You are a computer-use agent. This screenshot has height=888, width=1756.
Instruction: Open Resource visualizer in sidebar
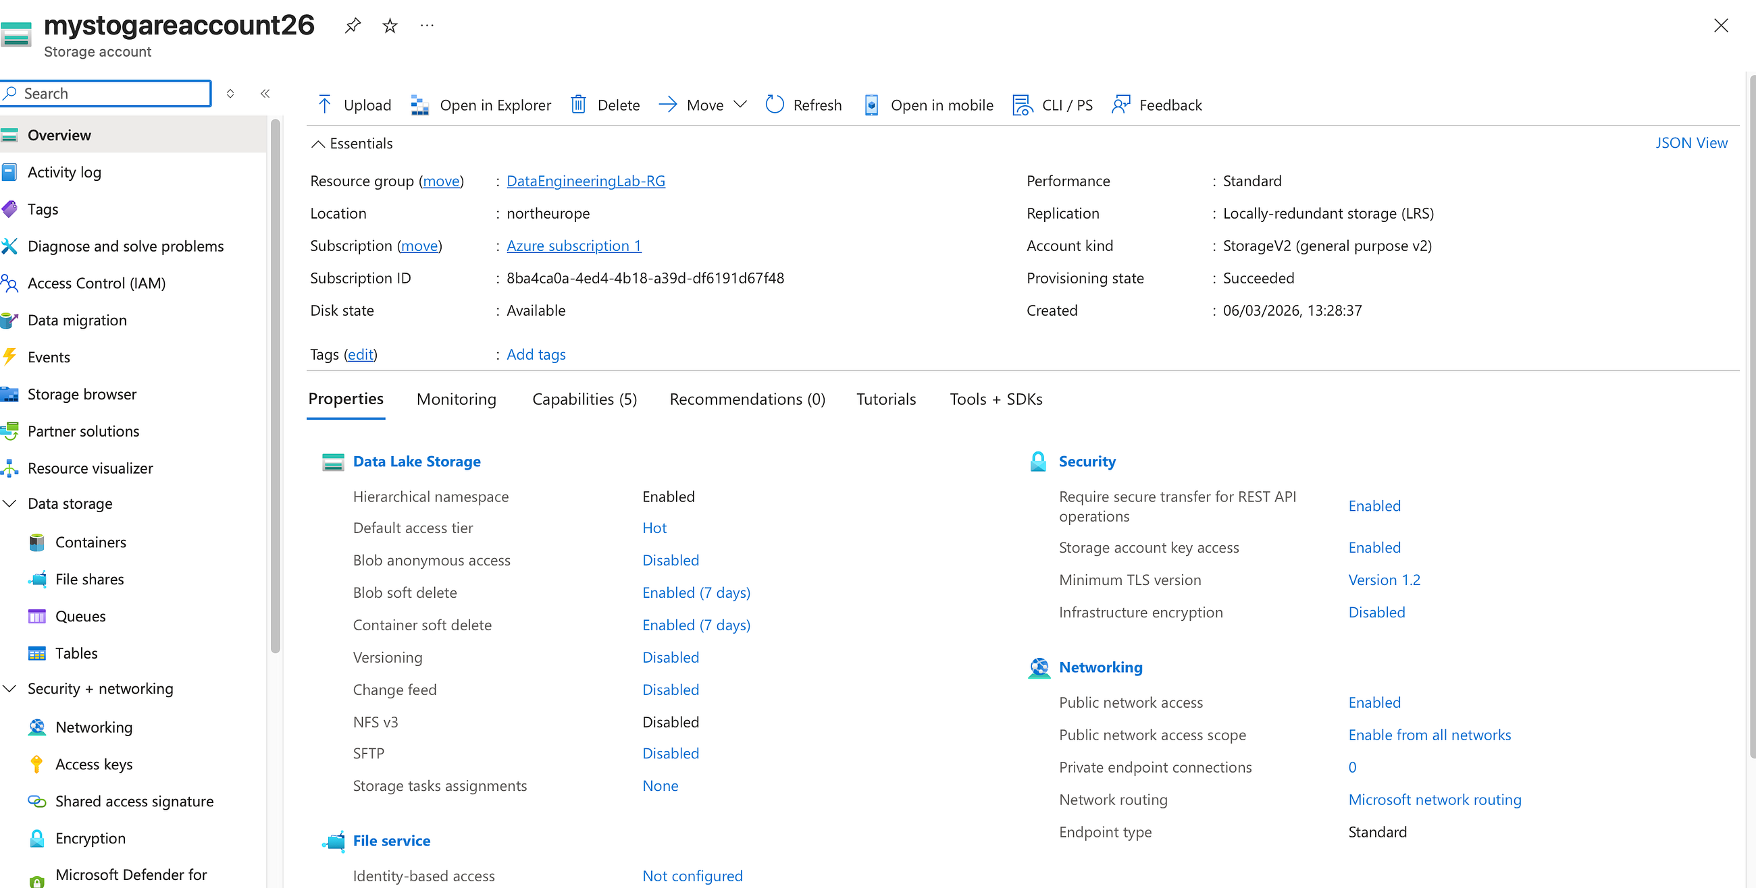click(x=133, y=468)
